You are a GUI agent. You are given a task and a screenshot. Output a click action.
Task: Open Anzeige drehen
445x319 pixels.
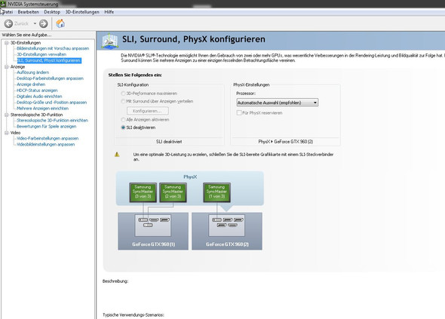tap(31, 84)
